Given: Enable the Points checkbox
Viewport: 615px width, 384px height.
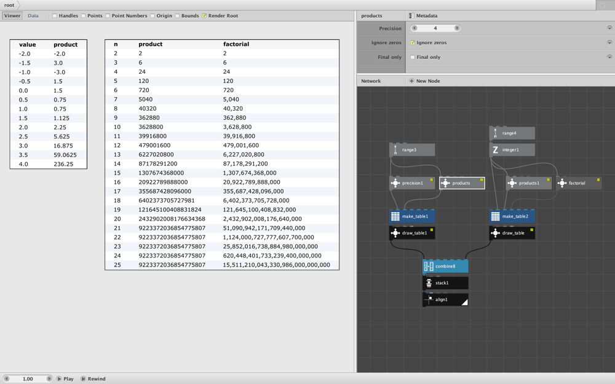Looking at the screenshot, I should tap(83, 16).
